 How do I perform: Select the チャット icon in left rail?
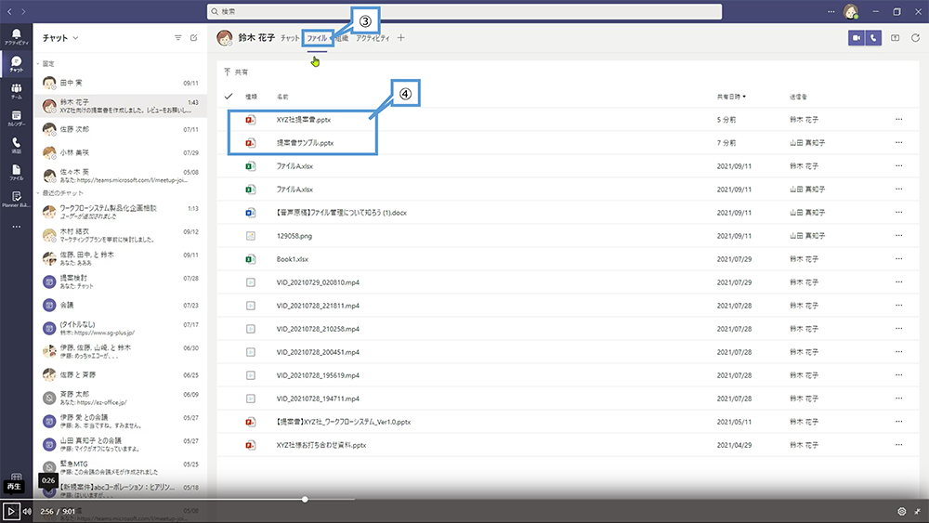coord(16,64)
